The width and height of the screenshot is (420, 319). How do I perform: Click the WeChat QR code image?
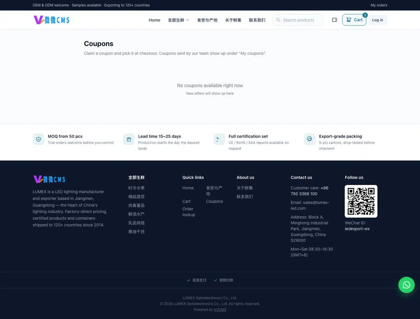click(x=361, y=201)
